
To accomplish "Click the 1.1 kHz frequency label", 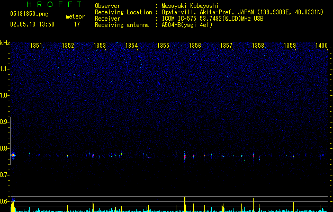I will 4,69.
